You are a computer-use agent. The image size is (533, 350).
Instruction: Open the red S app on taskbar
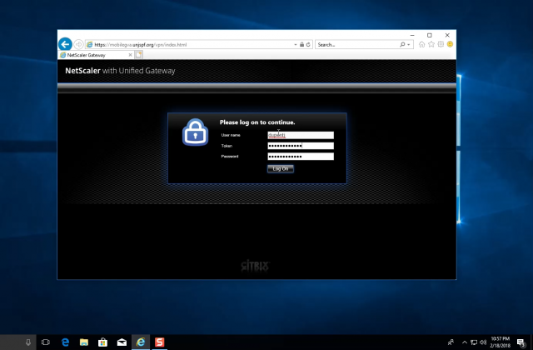point(159,342)
